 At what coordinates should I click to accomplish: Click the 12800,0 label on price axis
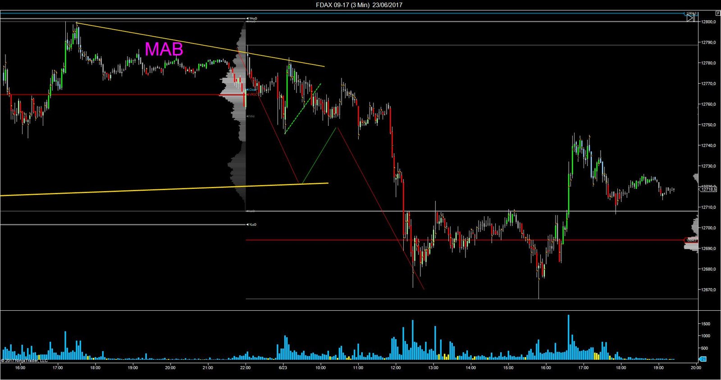(x=708, y=22)
